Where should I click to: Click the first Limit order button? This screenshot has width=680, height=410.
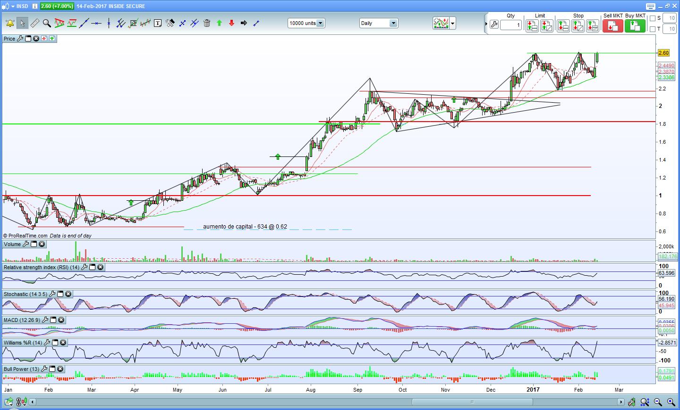(532, 26)
